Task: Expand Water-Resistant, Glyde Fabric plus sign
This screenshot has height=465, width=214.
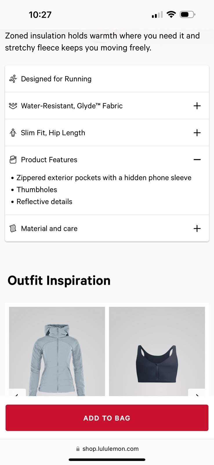Action: (x=197, y=106)
